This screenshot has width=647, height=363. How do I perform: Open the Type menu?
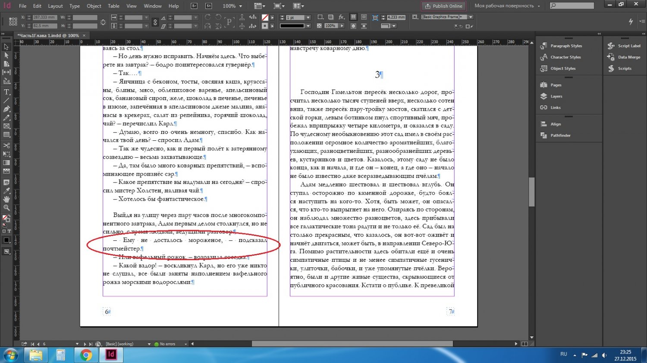pos(75,6)
